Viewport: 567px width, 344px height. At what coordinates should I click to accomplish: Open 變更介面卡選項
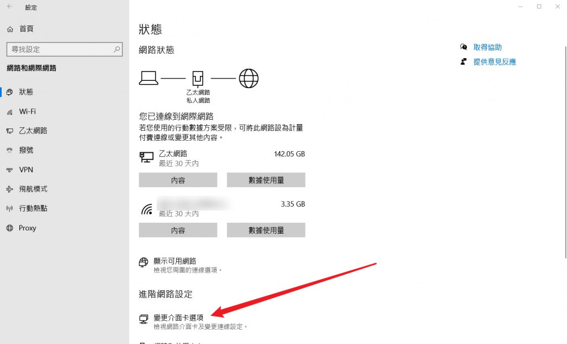point(178,317)
